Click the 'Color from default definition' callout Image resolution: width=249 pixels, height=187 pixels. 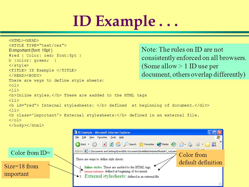(x=200, y=158)
